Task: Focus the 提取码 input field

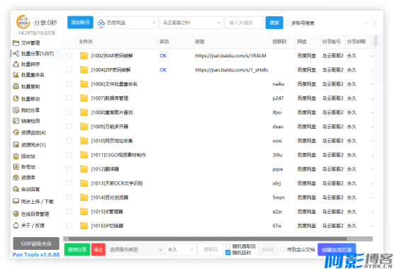Action: 210,250
